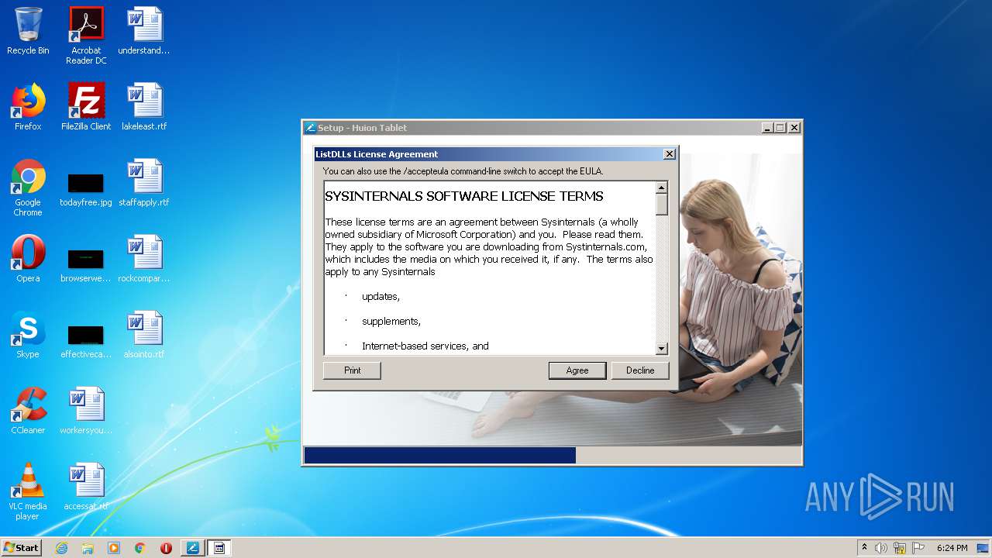Select accessat.rtf document icon
The width and height of the screenshot is (992, 558).
[x=86, y=487]
